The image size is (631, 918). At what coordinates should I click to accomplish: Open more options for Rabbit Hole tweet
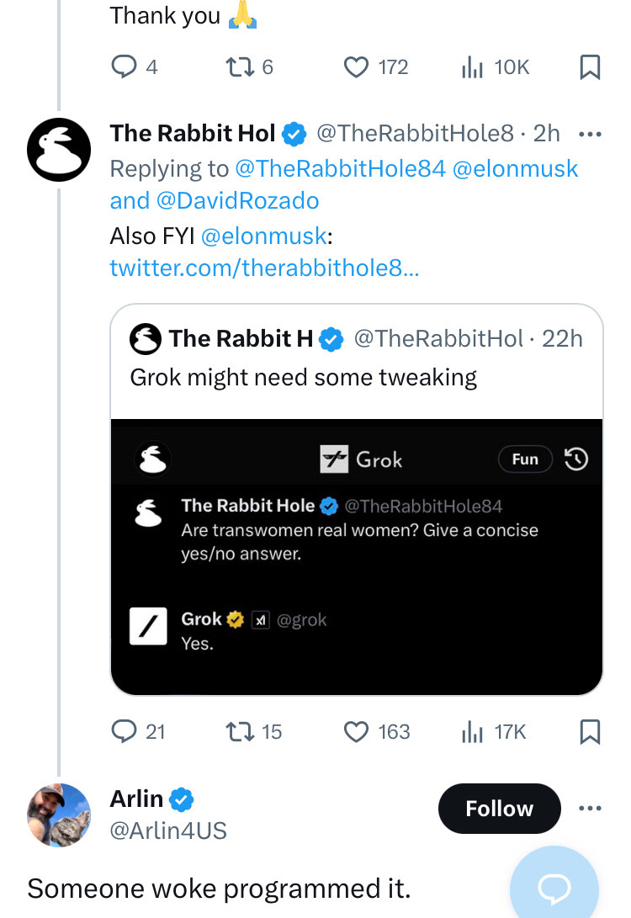click(x=590, y=135)
